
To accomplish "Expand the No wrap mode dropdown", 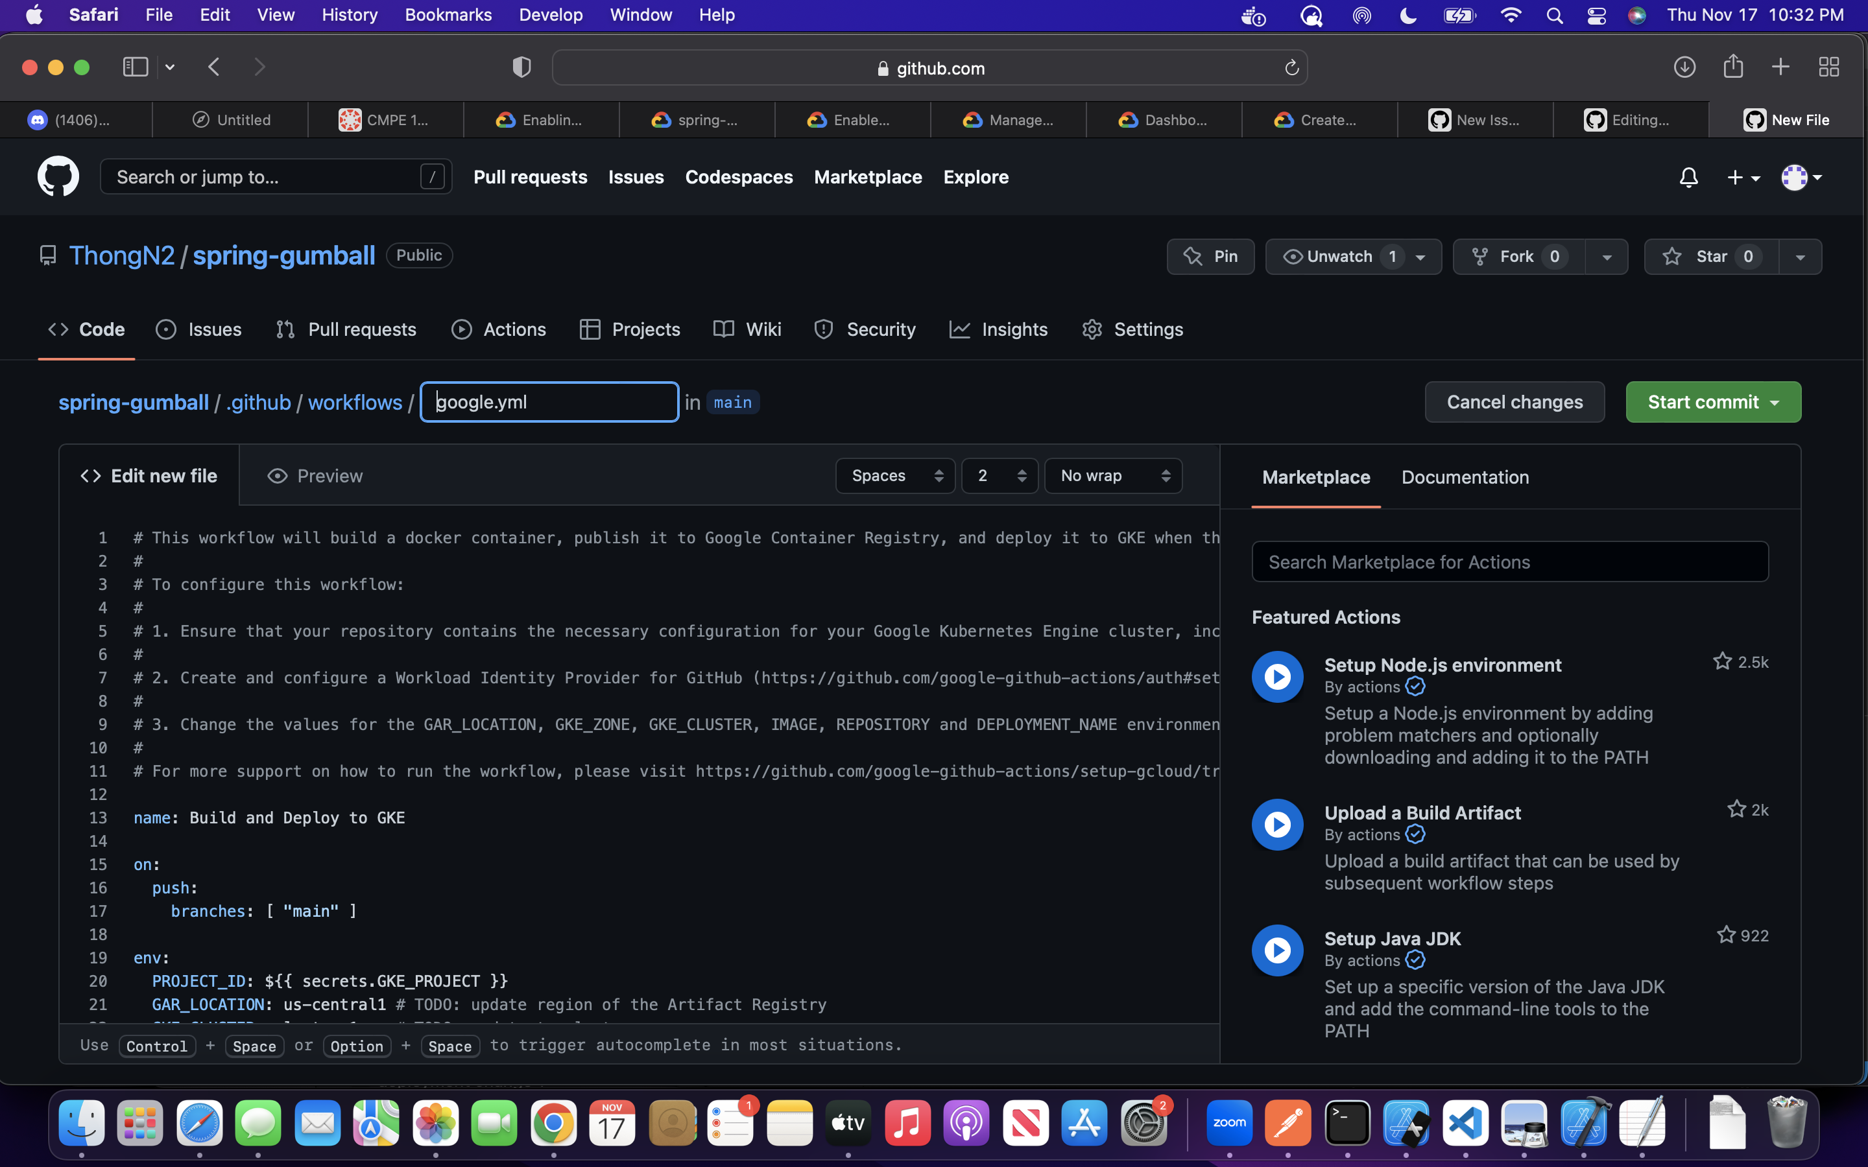I will (1112, 475).
